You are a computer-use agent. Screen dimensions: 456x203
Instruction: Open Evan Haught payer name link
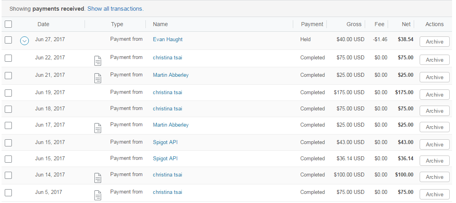(168, 40)
